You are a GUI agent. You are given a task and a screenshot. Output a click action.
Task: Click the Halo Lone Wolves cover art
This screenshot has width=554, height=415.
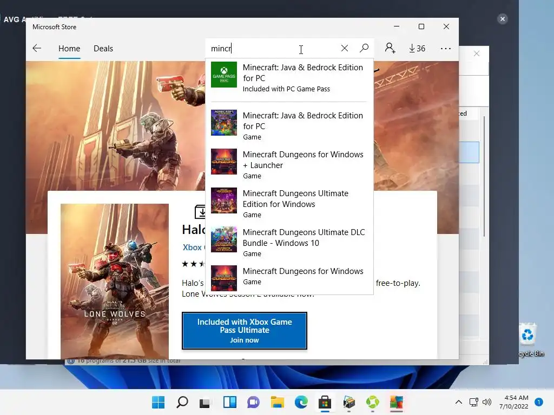pyautogui.click(x=115, y=281)
